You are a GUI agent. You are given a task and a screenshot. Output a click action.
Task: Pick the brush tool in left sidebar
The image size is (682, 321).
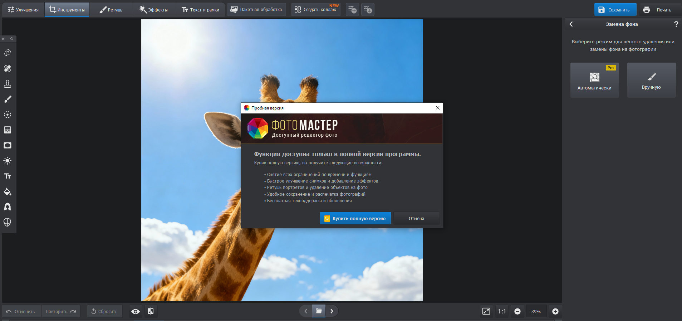[8, 99]
